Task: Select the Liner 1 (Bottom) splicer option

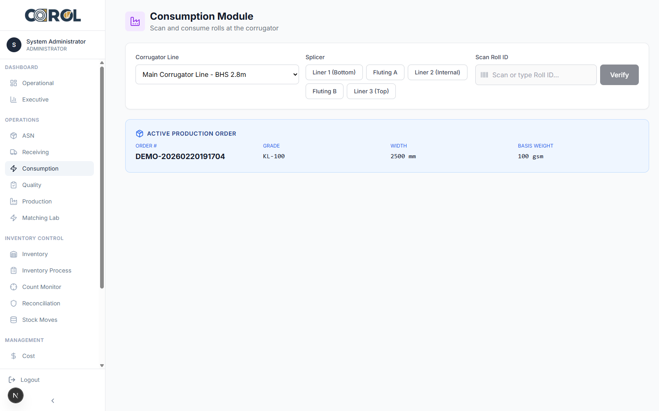Action: coord(334,72)
